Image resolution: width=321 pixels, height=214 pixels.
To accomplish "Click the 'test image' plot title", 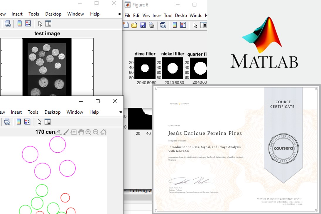I will 47,33.
